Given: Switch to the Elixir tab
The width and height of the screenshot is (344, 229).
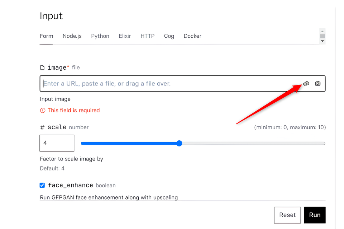Looking at the screenshot, I should 125,36.
